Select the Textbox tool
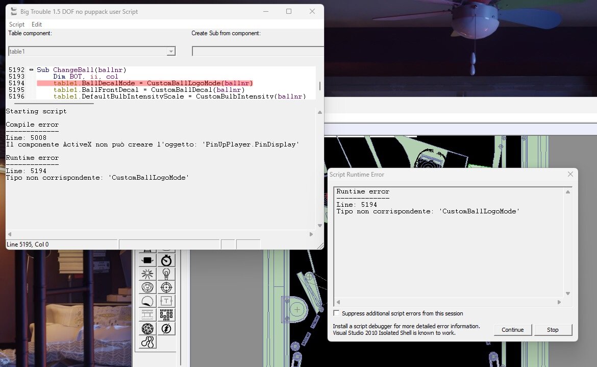 [x=166, y=301]
